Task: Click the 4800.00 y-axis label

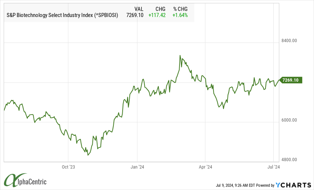Action: 289,160
